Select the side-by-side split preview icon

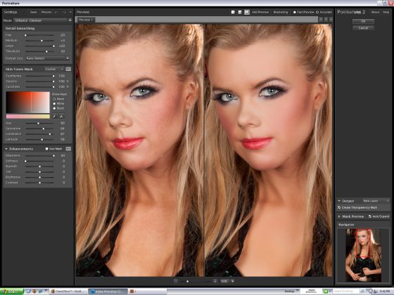tap(247, 12)
